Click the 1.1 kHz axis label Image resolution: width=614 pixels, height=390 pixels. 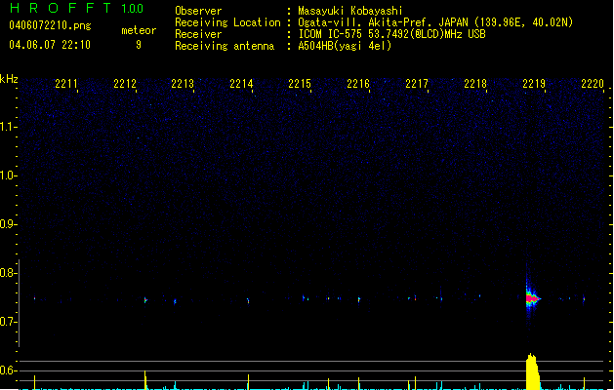click(x=8, y=127)
